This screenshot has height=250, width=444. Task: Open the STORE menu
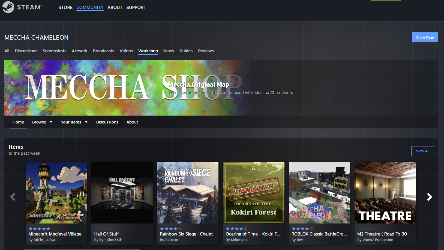[x=65, y=7]
